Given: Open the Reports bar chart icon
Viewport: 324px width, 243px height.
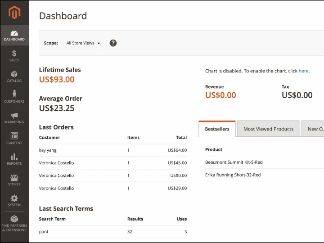Looking at the screenshot, I should 14,157.
